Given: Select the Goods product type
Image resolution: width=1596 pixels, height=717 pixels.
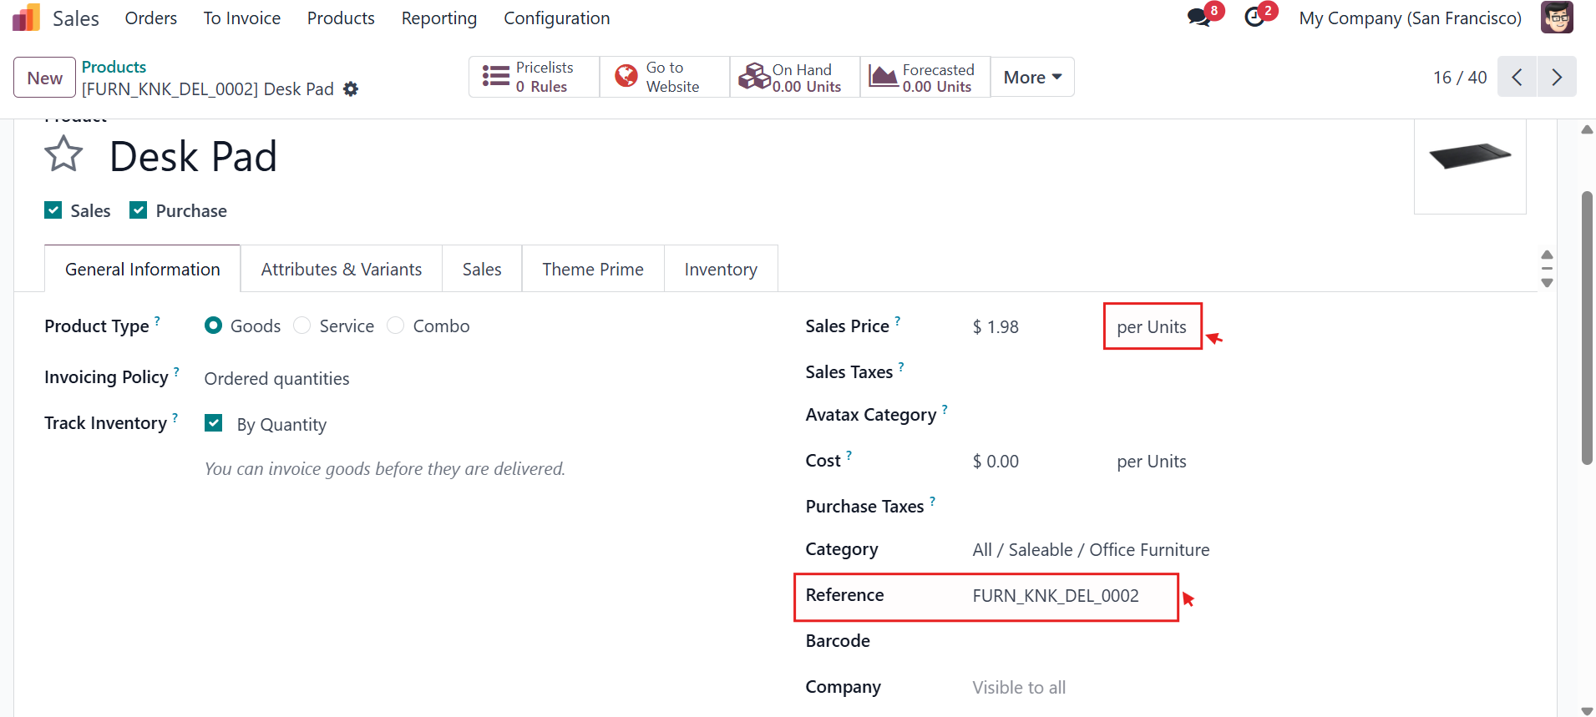Looking at the screenshot, I should click(x=214, y=326).
